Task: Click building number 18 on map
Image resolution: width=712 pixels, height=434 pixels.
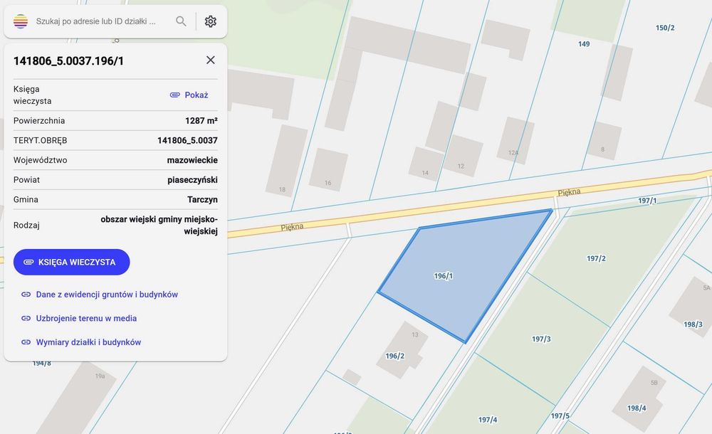Action: (282, 189)
